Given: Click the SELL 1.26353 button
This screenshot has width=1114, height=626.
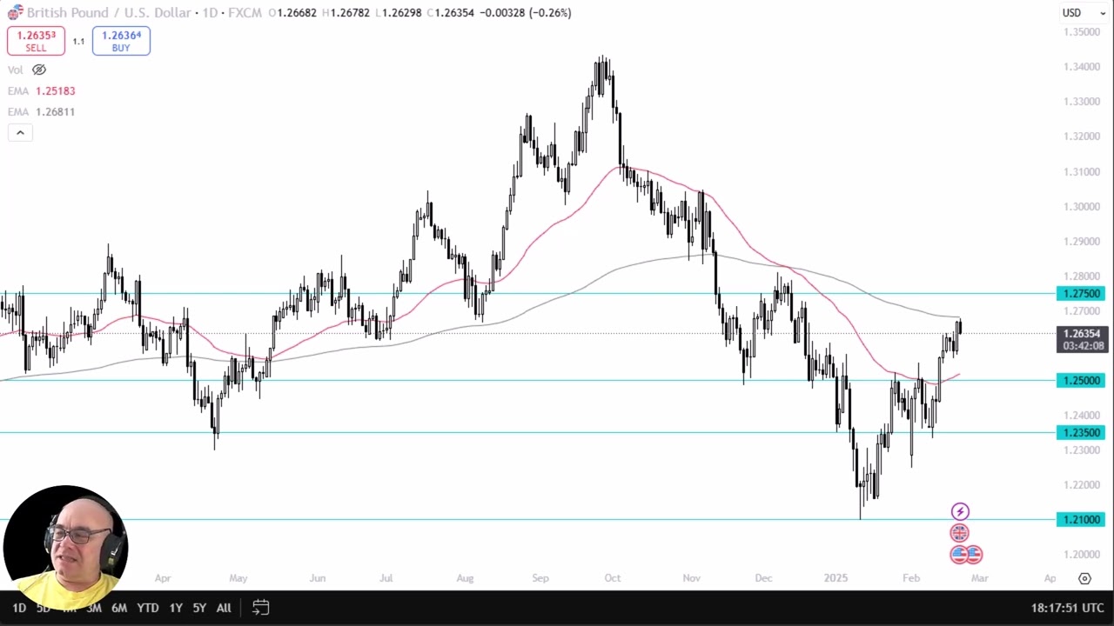Looking at the screenshot, I should [36, 41].
